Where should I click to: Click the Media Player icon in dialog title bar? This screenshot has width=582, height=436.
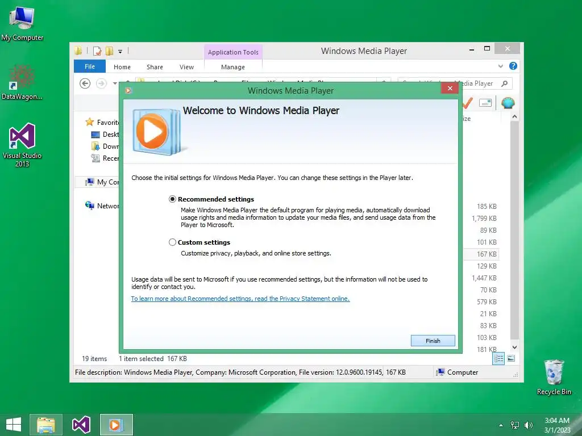point(128,90)
